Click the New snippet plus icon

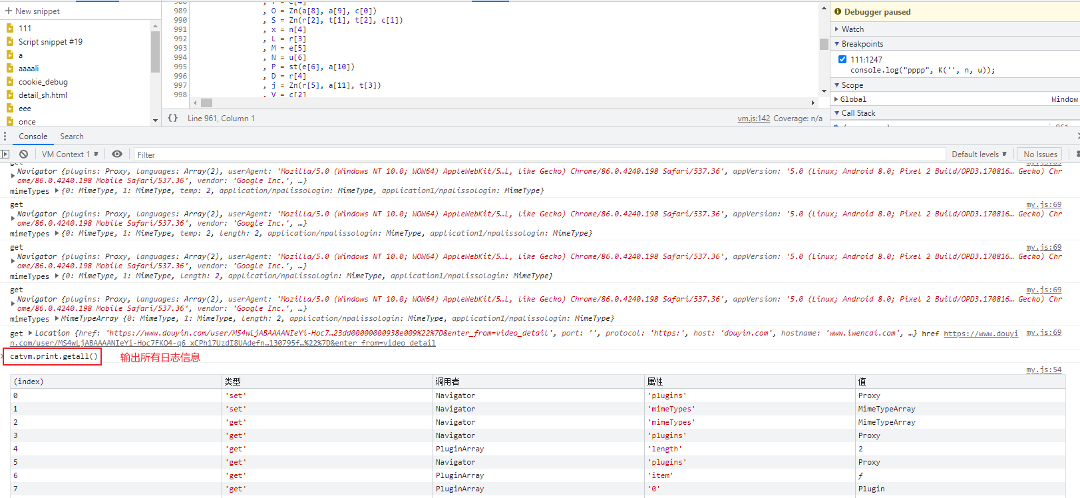coord(9,11)
